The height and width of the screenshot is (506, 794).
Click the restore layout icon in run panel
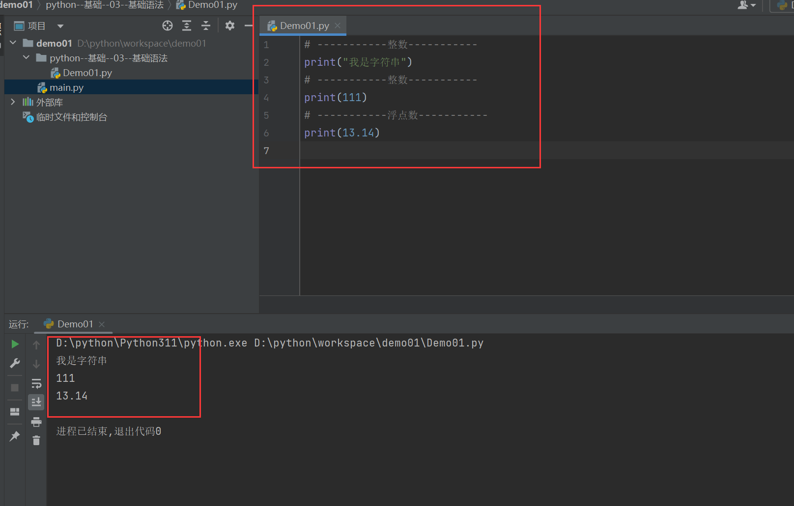[15, 411]
